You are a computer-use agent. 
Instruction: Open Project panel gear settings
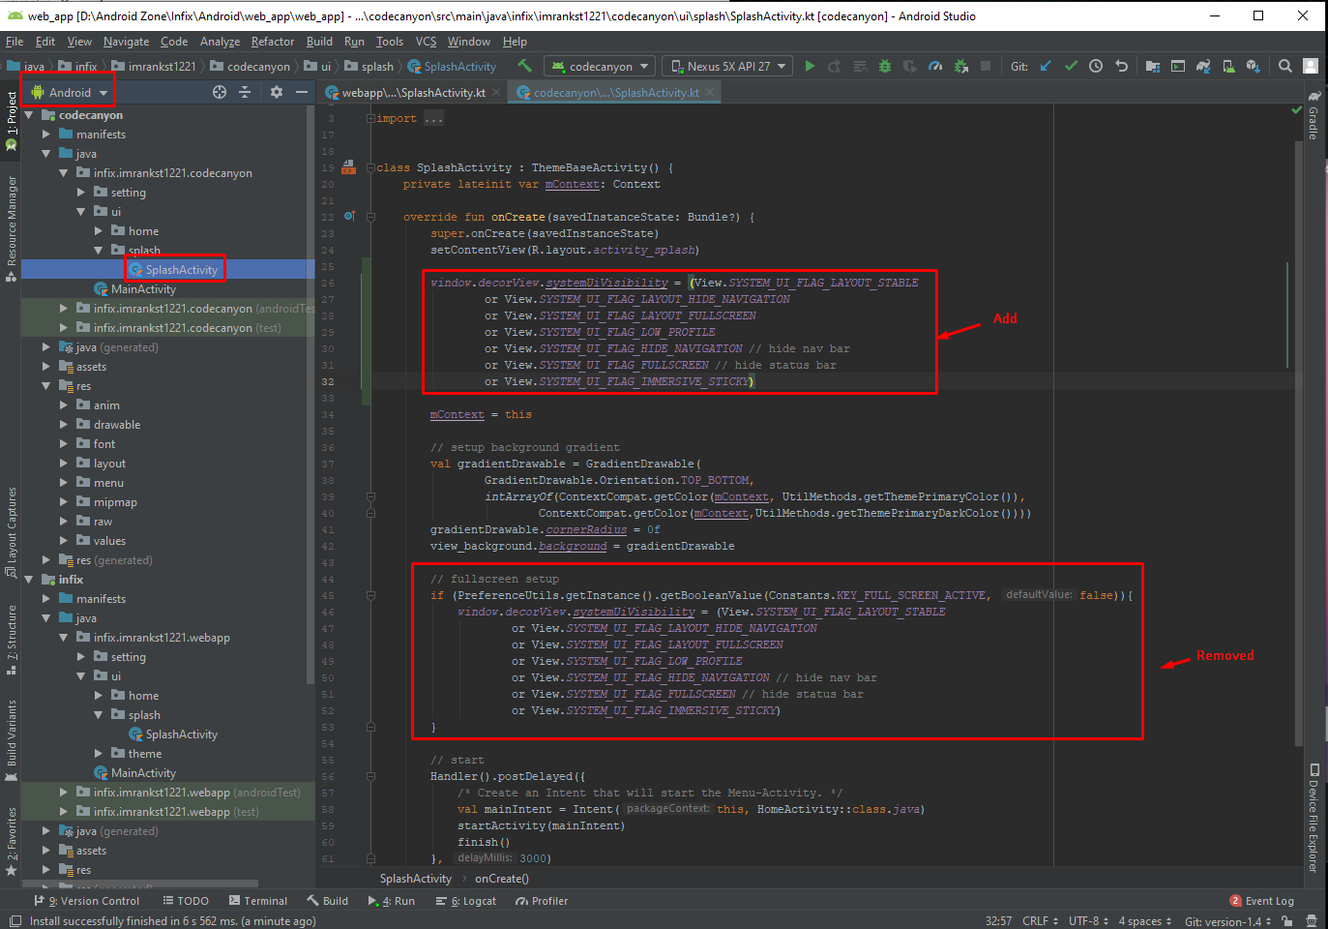point(277,92)
